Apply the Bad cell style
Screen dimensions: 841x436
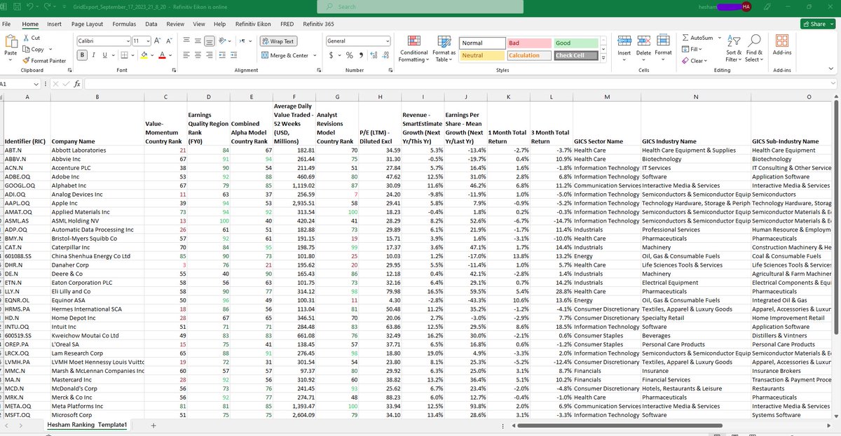[x=528, y=43]
